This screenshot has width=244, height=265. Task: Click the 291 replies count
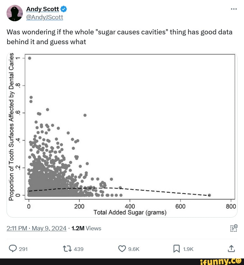(x=23, y=249)
